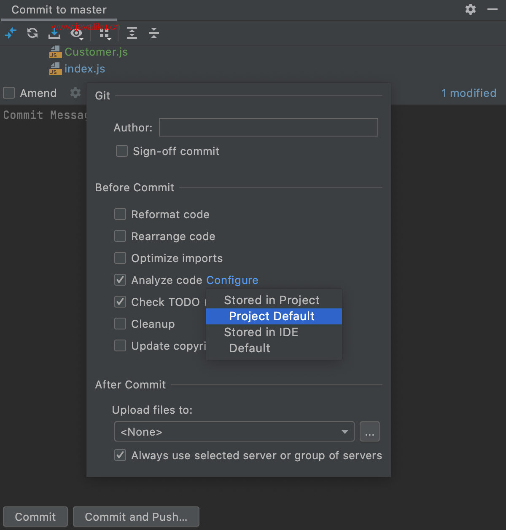Hide the Commit tool window
The width and height of the screenshot is (506, 530).
pos(493,9)
